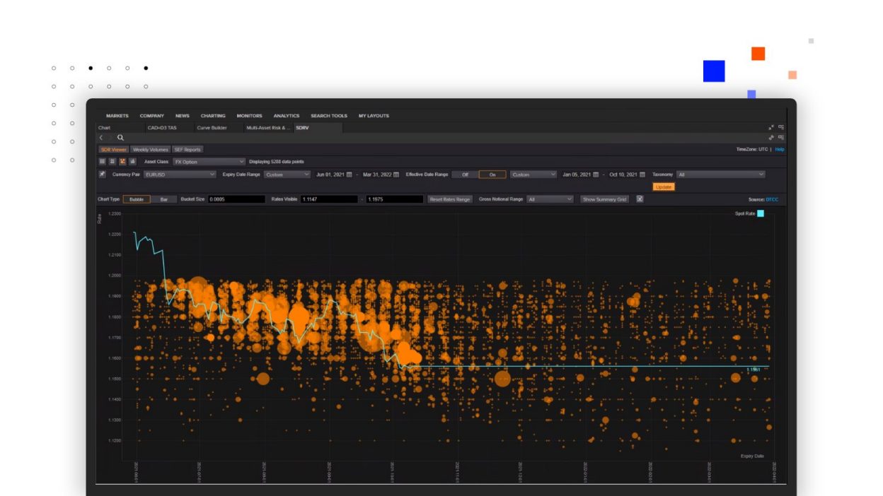The height and width of the screenshot is (496, 883).
Task: Open the calendar for Jun 01, 2021
Action: point(349,175)
